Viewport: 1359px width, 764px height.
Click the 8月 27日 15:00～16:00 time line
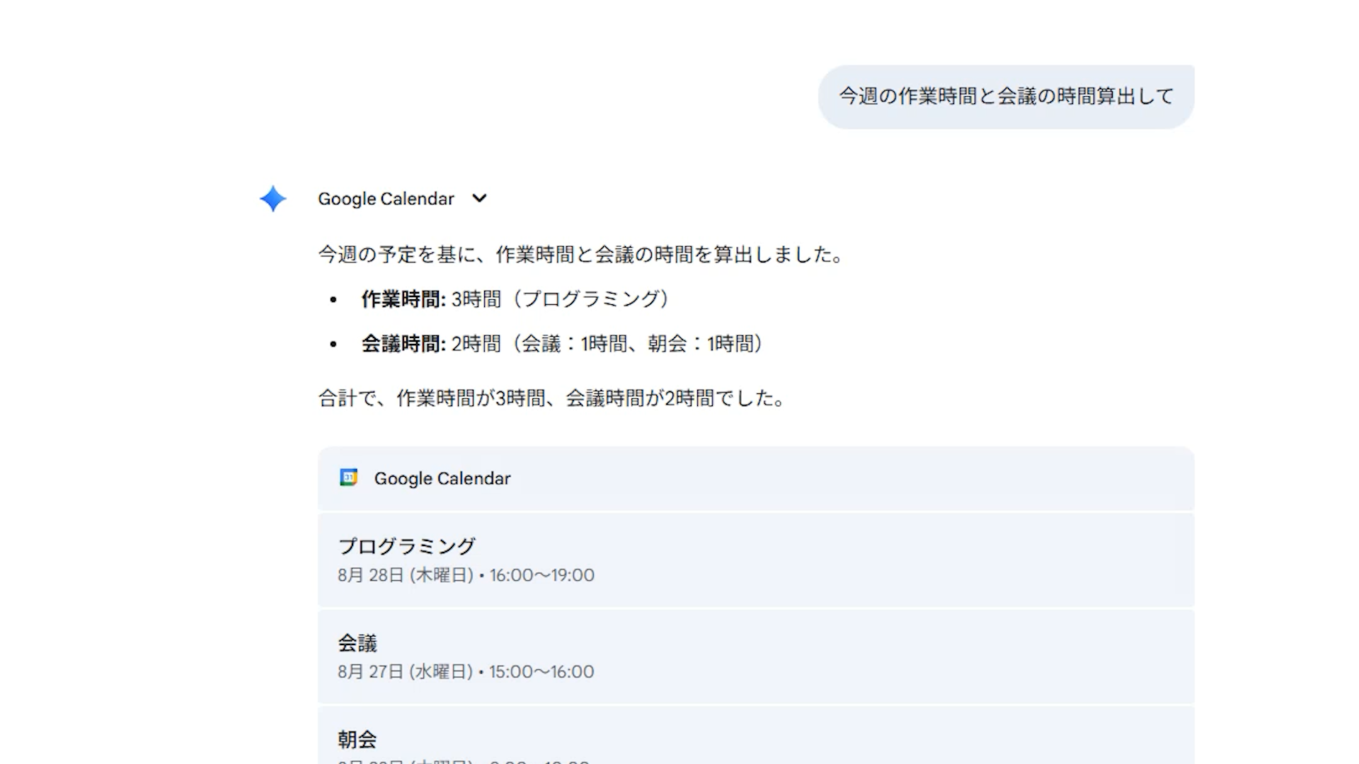point(466,671)
